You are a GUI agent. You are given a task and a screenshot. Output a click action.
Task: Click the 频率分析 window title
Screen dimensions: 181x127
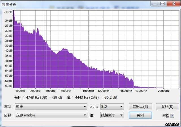click(9, 5)
